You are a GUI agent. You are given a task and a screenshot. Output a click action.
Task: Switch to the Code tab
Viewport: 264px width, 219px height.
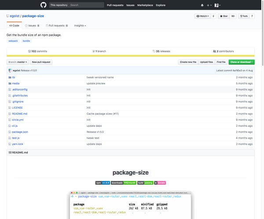15,26
